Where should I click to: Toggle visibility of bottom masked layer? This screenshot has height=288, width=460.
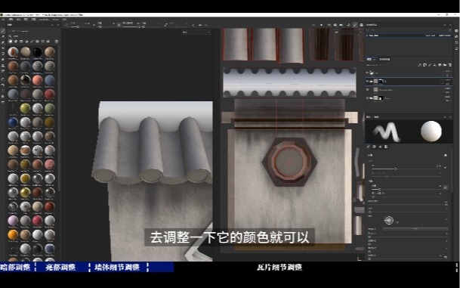pos(368,98)
